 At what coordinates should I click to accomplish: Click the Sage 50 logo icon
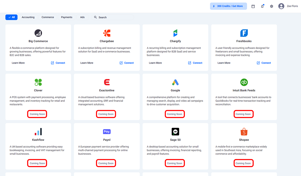pyautogui.click(x=175, y=132)
